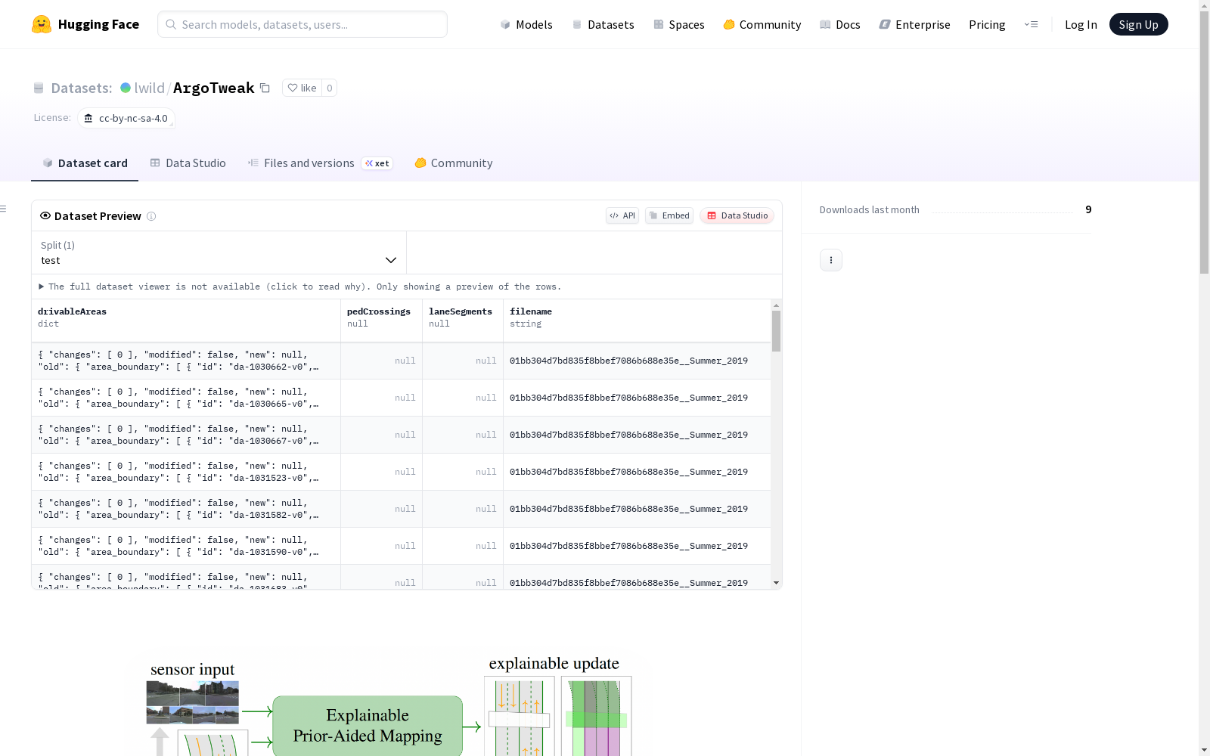Click the cell containing da-1031590-v0
Image resolution: width=1210 pixels, height=756 pixels.
(186, 546)
